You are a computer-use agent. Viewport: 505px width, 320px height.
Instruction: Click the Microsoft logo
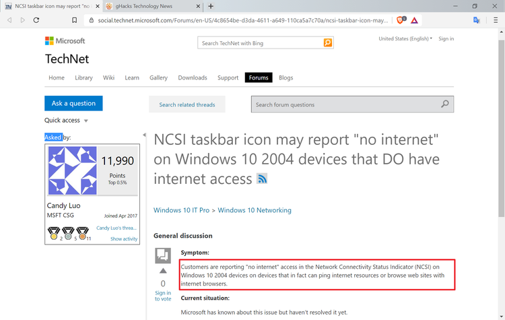coord(65,41)
